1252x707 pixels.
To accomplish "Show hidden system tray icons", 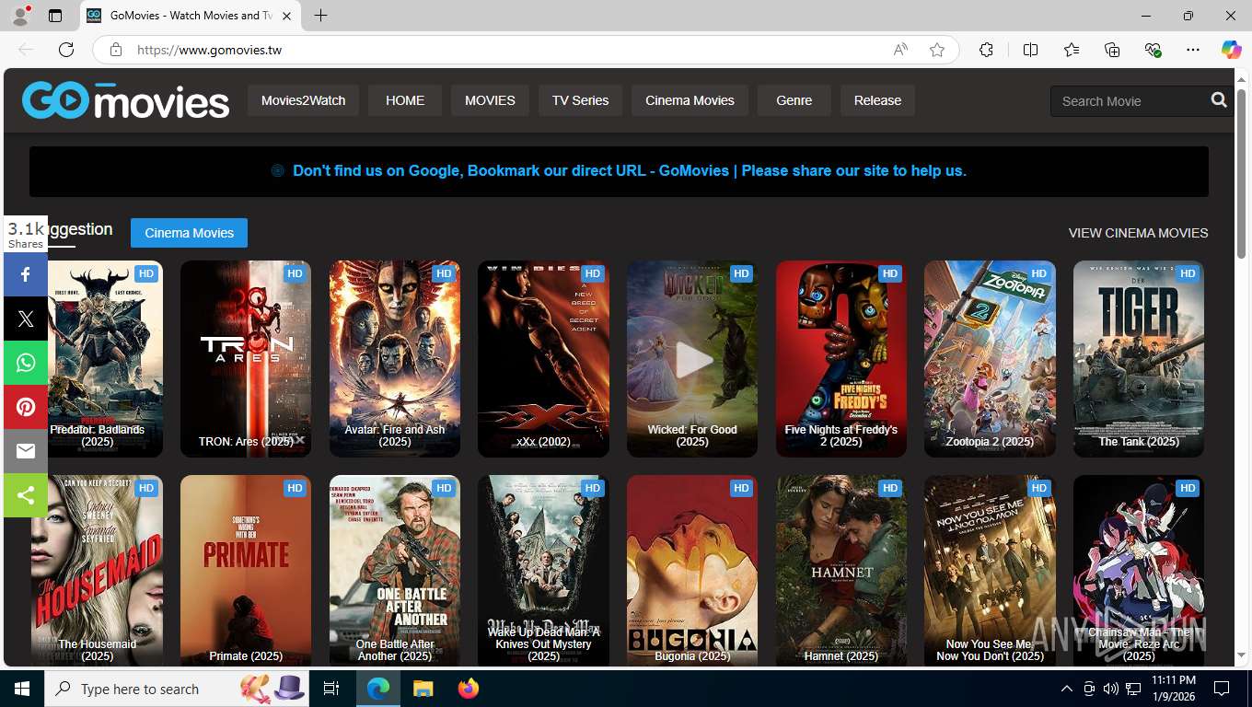I will tap(1066, 689).
